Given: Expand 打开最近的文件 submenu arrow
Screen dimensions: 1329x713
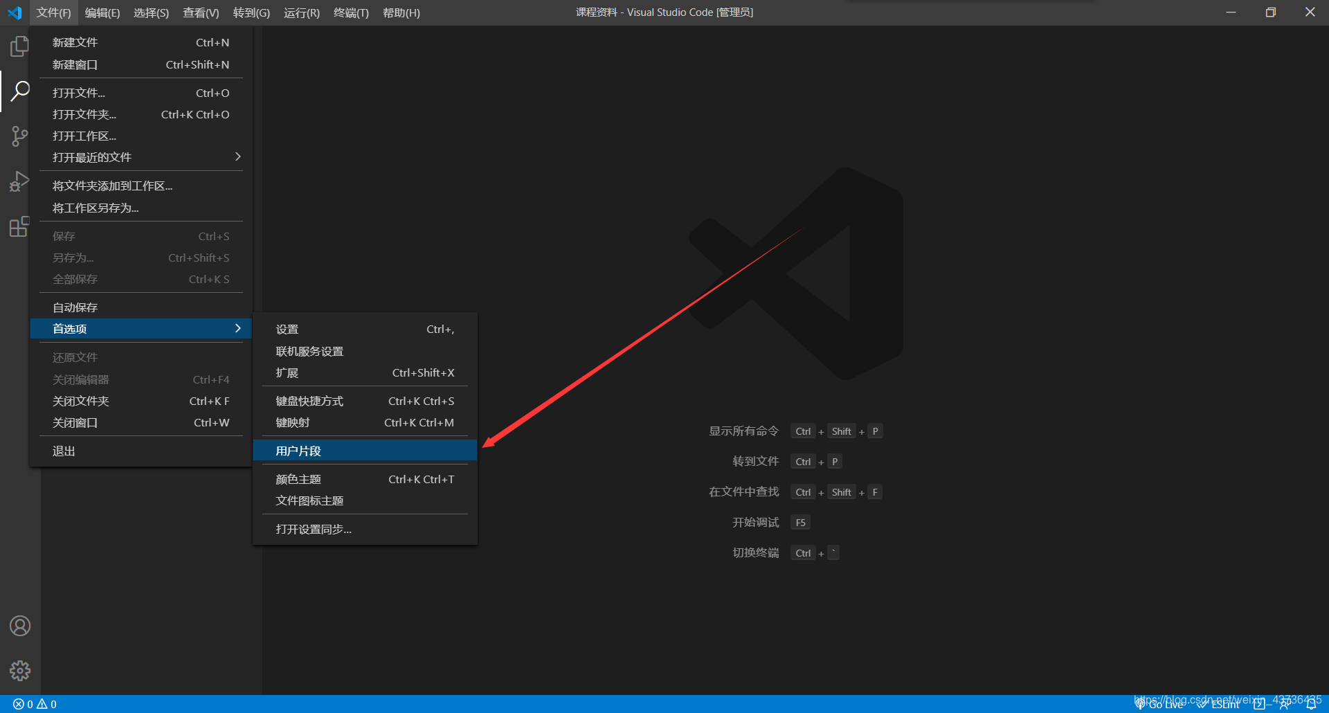Looking at the screenshot, I should (237, 157).
